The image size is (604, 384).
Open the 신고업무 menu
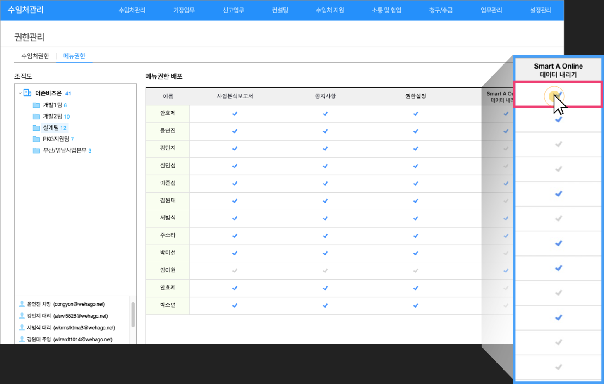(233, 10)
